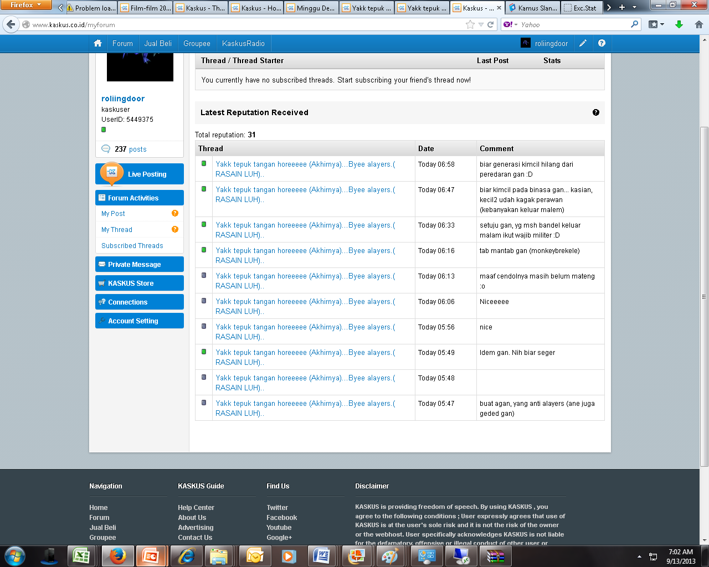The image size is (709, 567).
Task: Bookmark this page with star icon
Action: pos(470,24)
